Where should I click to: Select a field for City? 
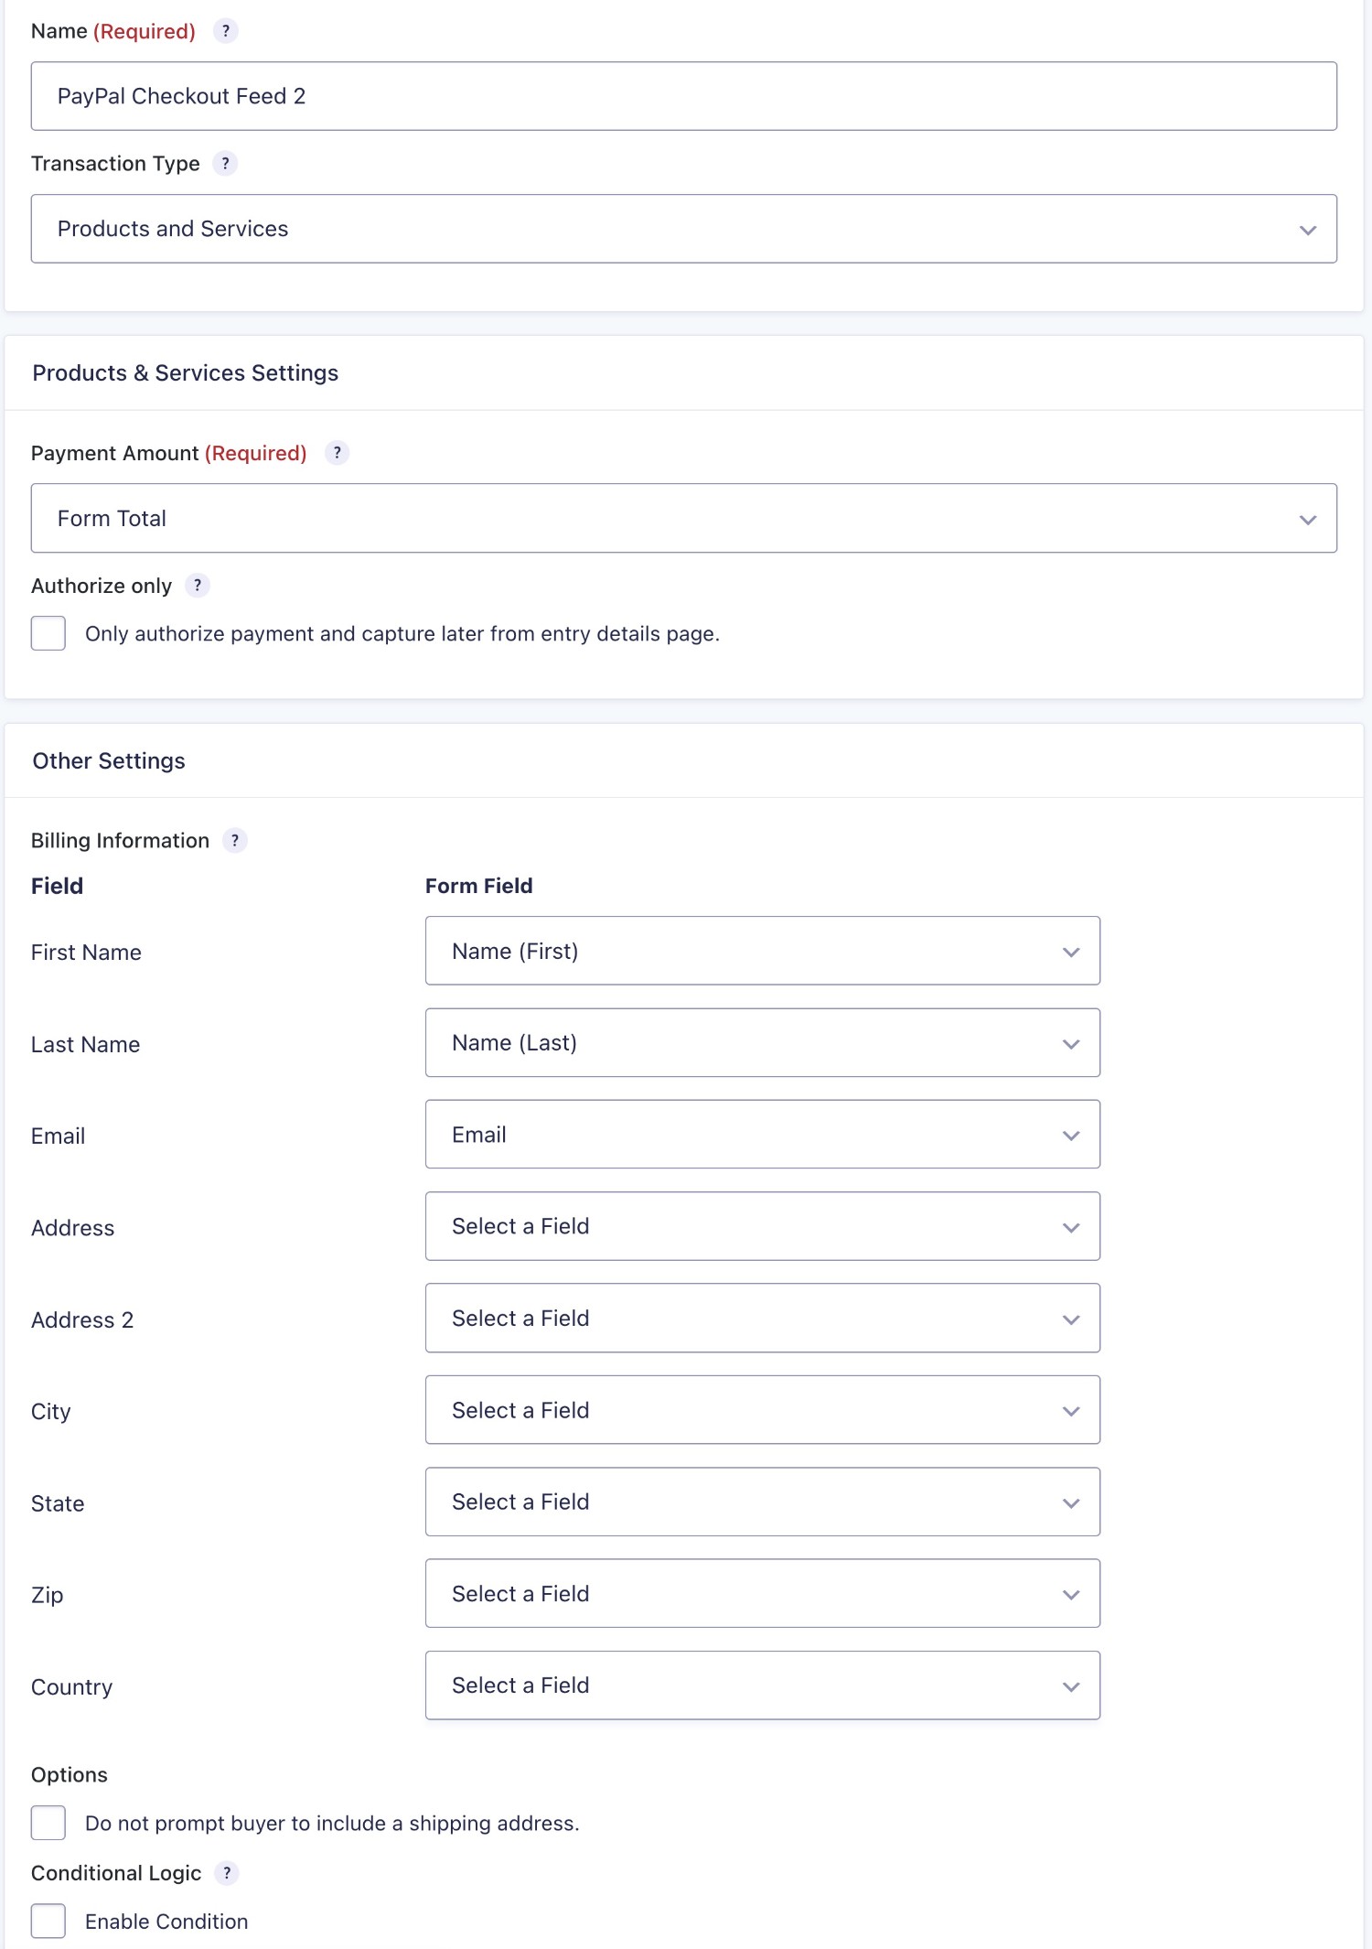point(763,1410)
